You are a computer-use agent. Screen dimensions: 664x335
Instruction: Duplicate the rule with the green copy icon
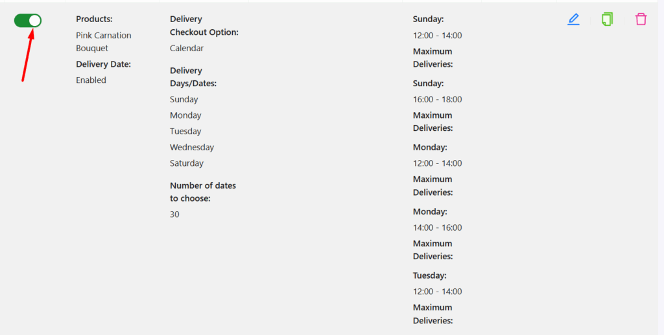pos(607,19)
